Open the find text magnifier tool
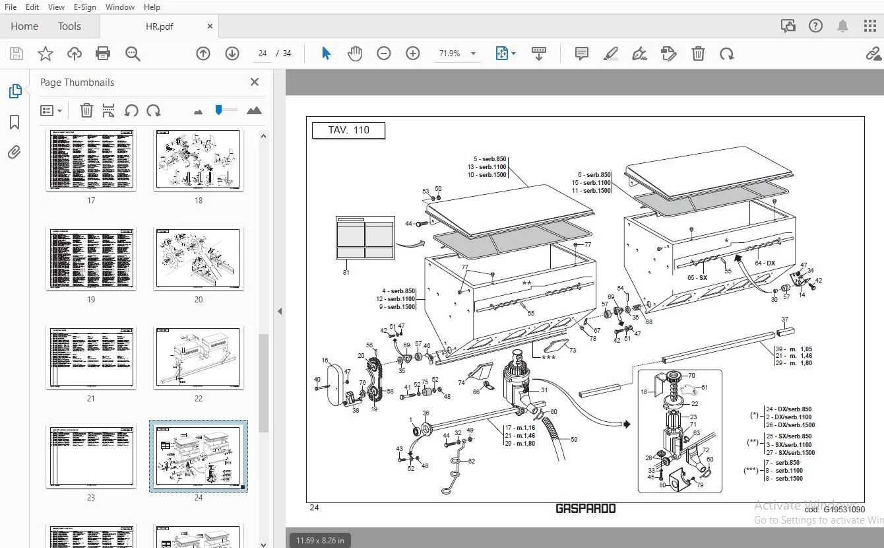The width and height of the screenshot is (884, 548). [133, 53]
